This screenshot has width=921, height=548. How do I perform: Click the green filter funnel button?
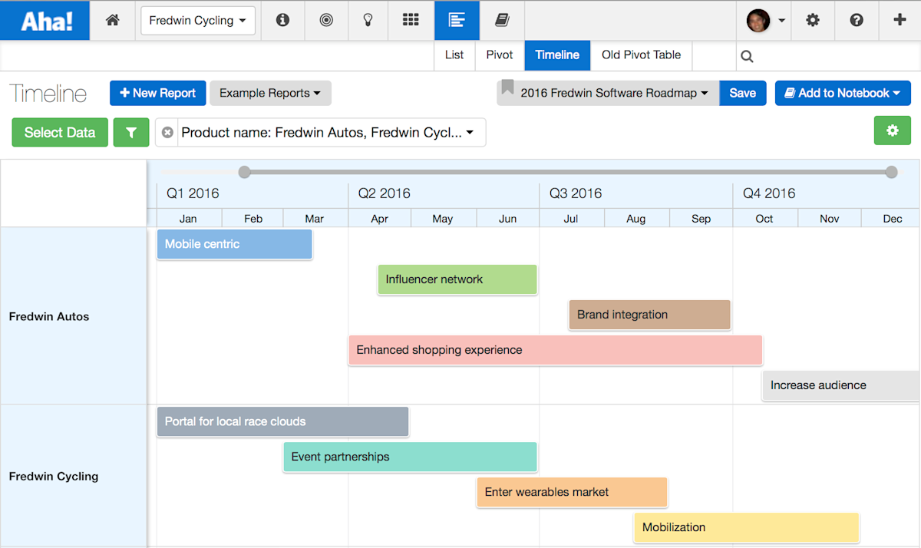131,132
